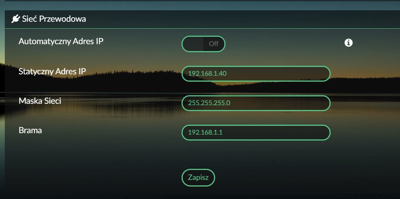Click the plug icon beside Sieć Przewodowa
The height and width of the screenshot is (199, 400).
tap(16, 19)
